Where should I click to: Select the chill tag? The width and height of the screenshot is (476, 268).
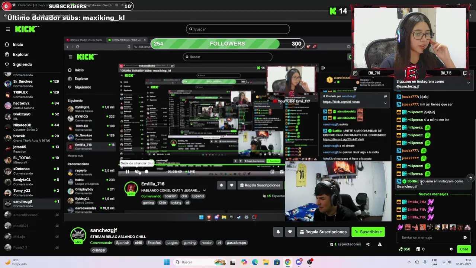coord(138,243)
